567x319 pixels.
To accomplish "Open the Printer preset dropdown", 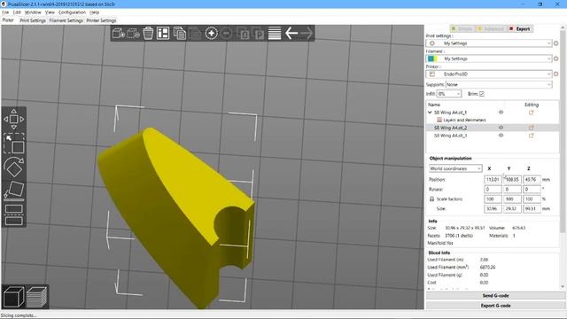I will click(x=489, y=74).
